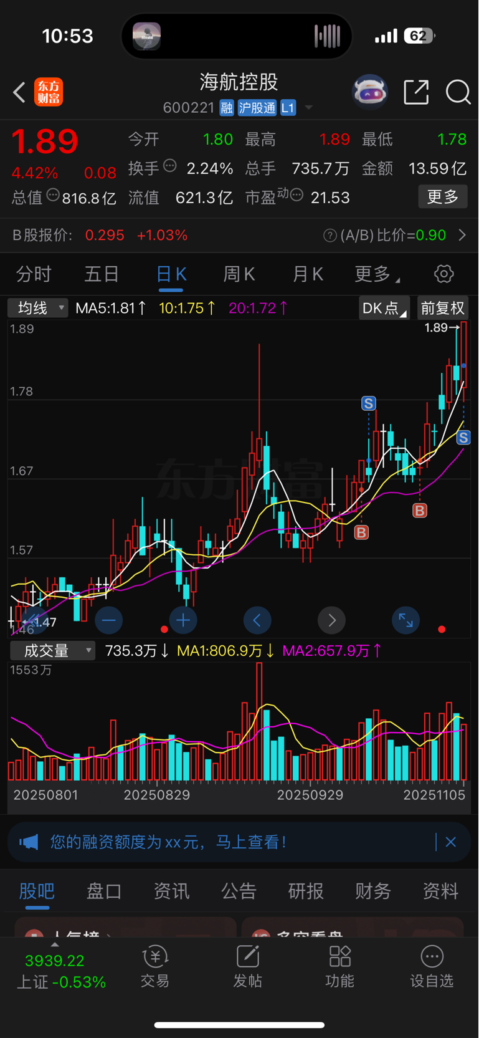The width and height of the screenshot is (479, 1038).
Task: Open the 研报 tab
Action: tap(306, 891)
